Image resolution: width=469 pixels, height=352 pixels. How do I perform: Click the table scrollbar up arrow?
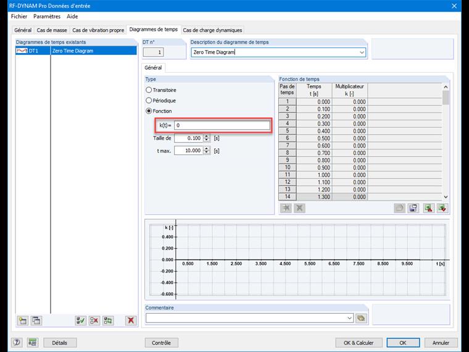(446, 87)
